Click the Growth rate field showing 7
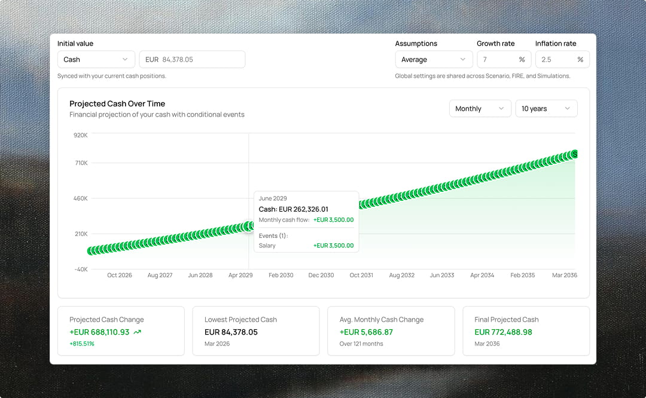This screenshot has width=646, height=398. tap(496, 59)
